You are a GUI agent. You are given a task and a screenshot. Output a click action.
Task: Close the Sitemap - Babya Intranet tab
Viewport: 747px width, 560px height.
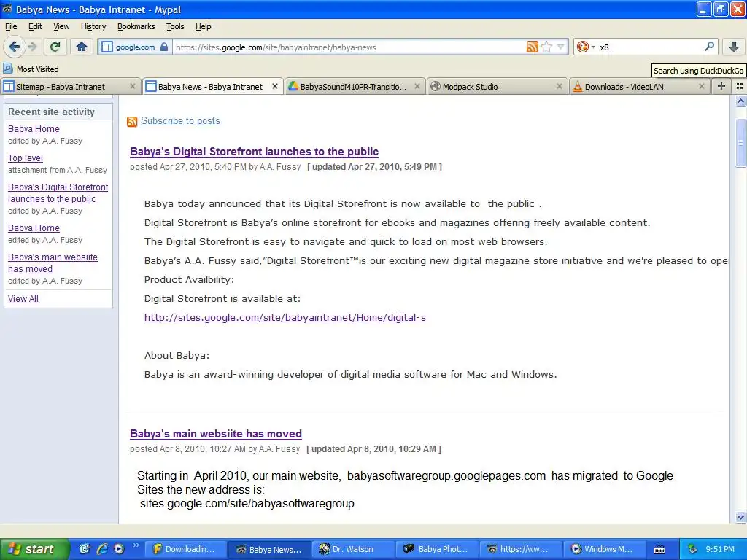coord(133,86)
